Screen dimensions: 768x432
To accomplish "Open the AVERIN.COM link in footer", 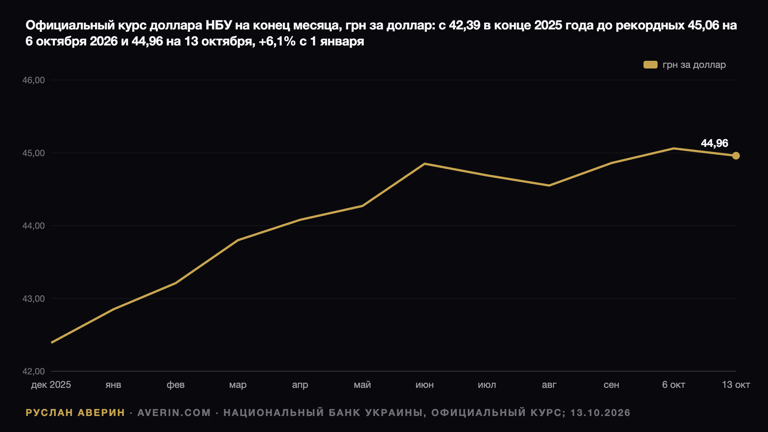I will pos(174,412).
